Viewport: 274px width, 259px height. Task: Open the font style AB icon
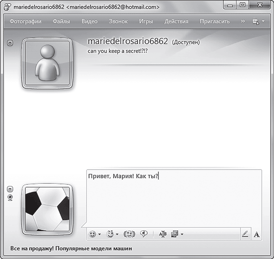coord(163,234)
